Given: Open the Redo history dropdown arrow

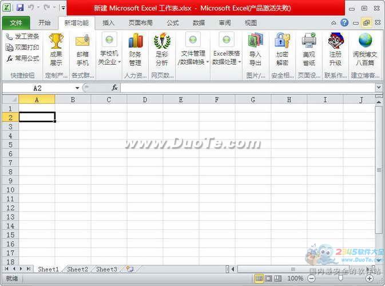Looking at the screenshot, I should point(54,7).
